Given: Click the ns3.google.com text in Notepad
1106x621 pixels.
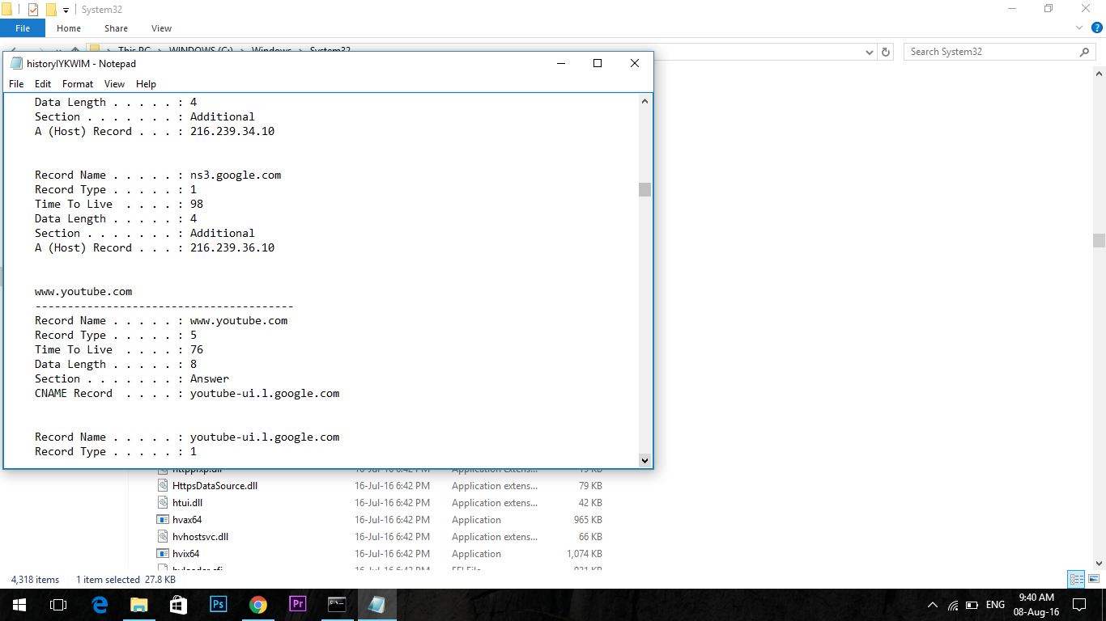Looking at the screenshot, I should point(236,175).
